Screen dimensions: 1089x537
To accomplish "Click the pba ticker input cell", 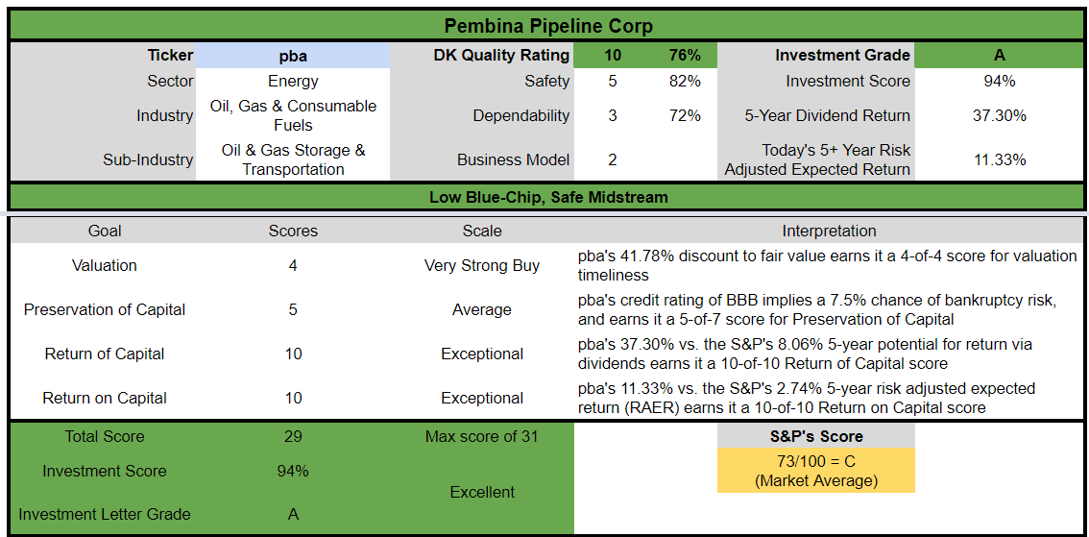I will [x=292, y=55].
